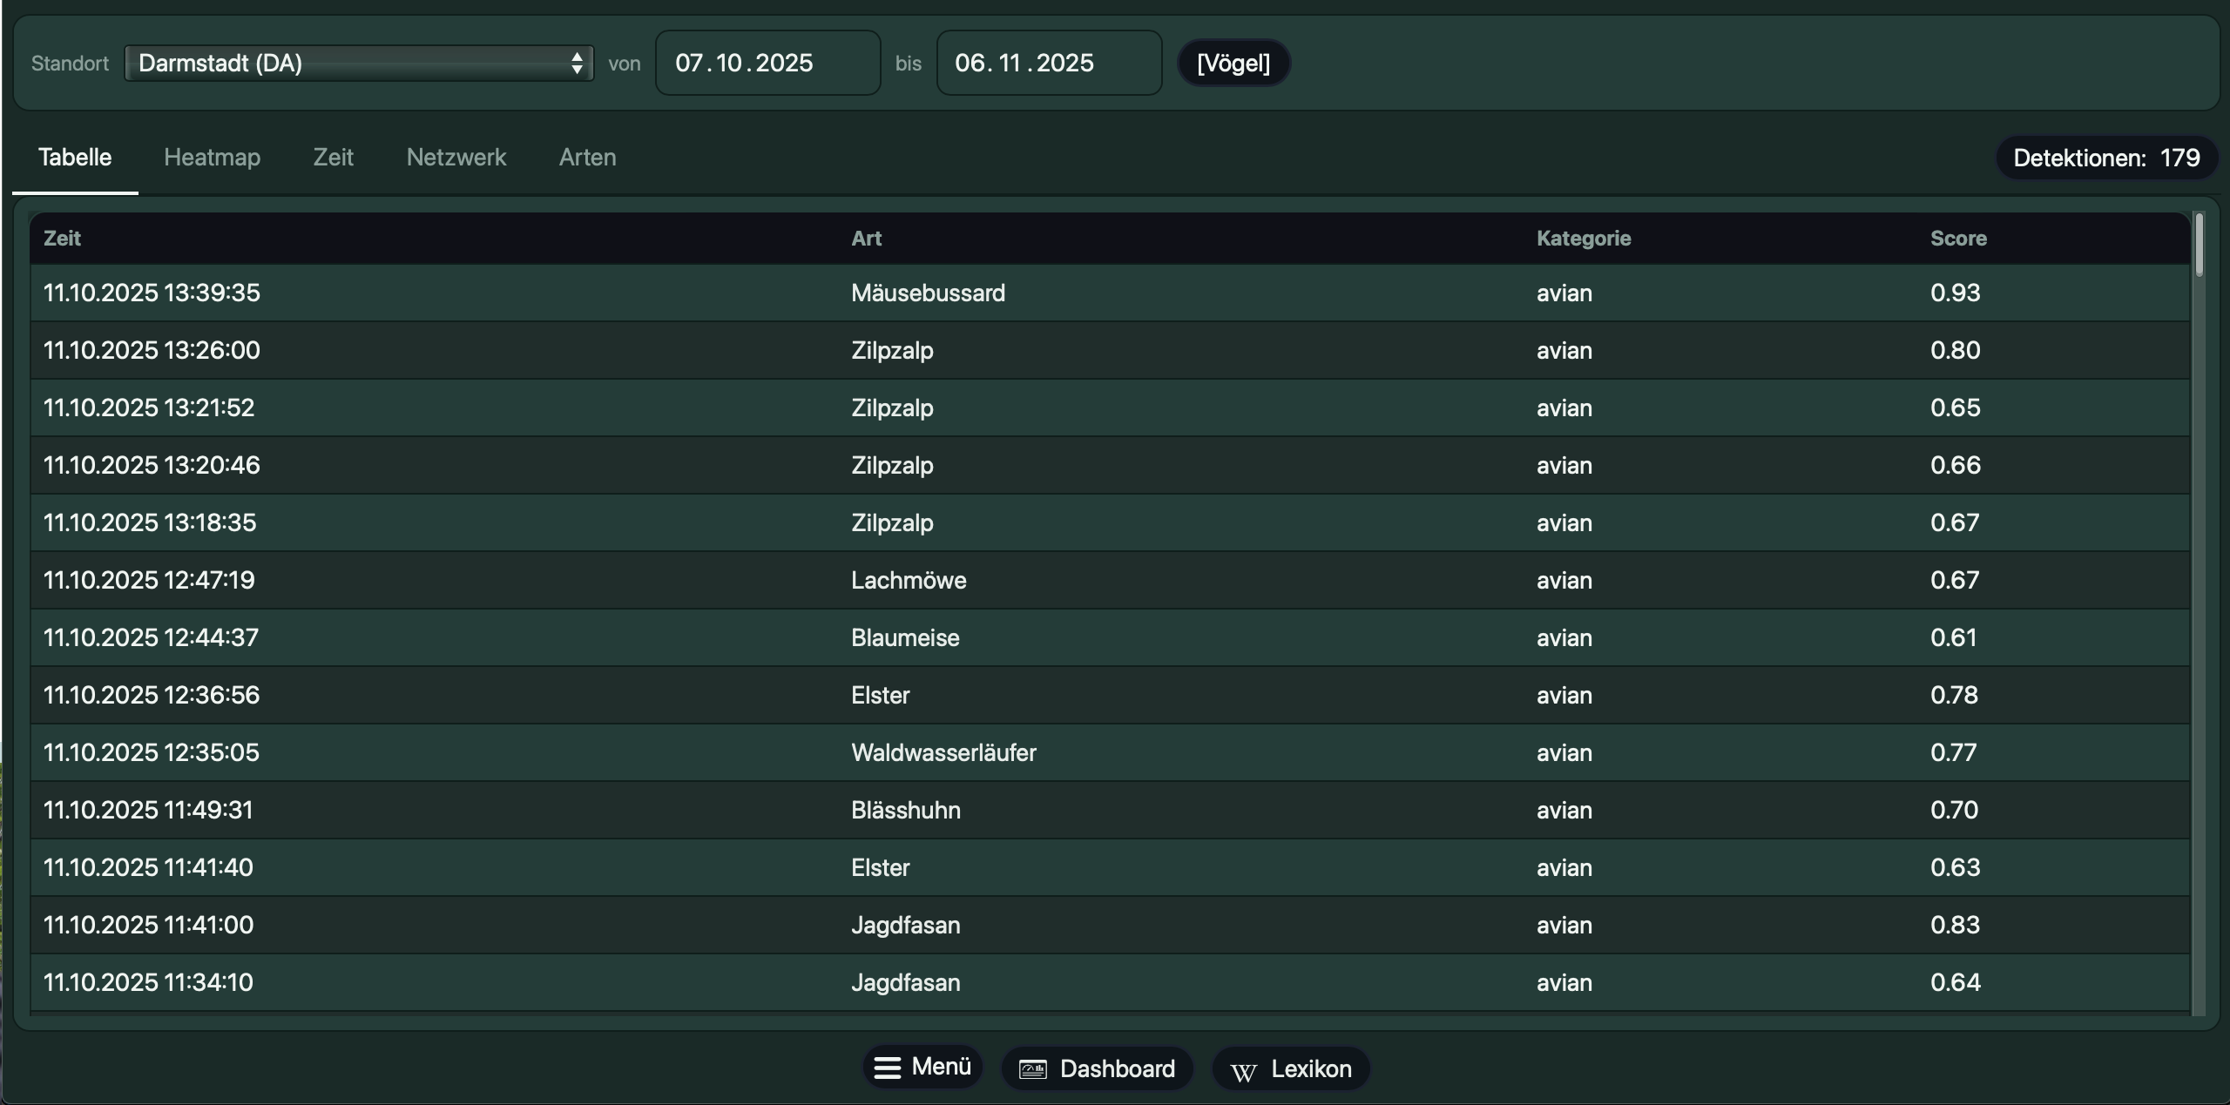This screenshot has height=1105, width=2230.
Task: Sort by the Art column header
Action: tap(866, 239)
